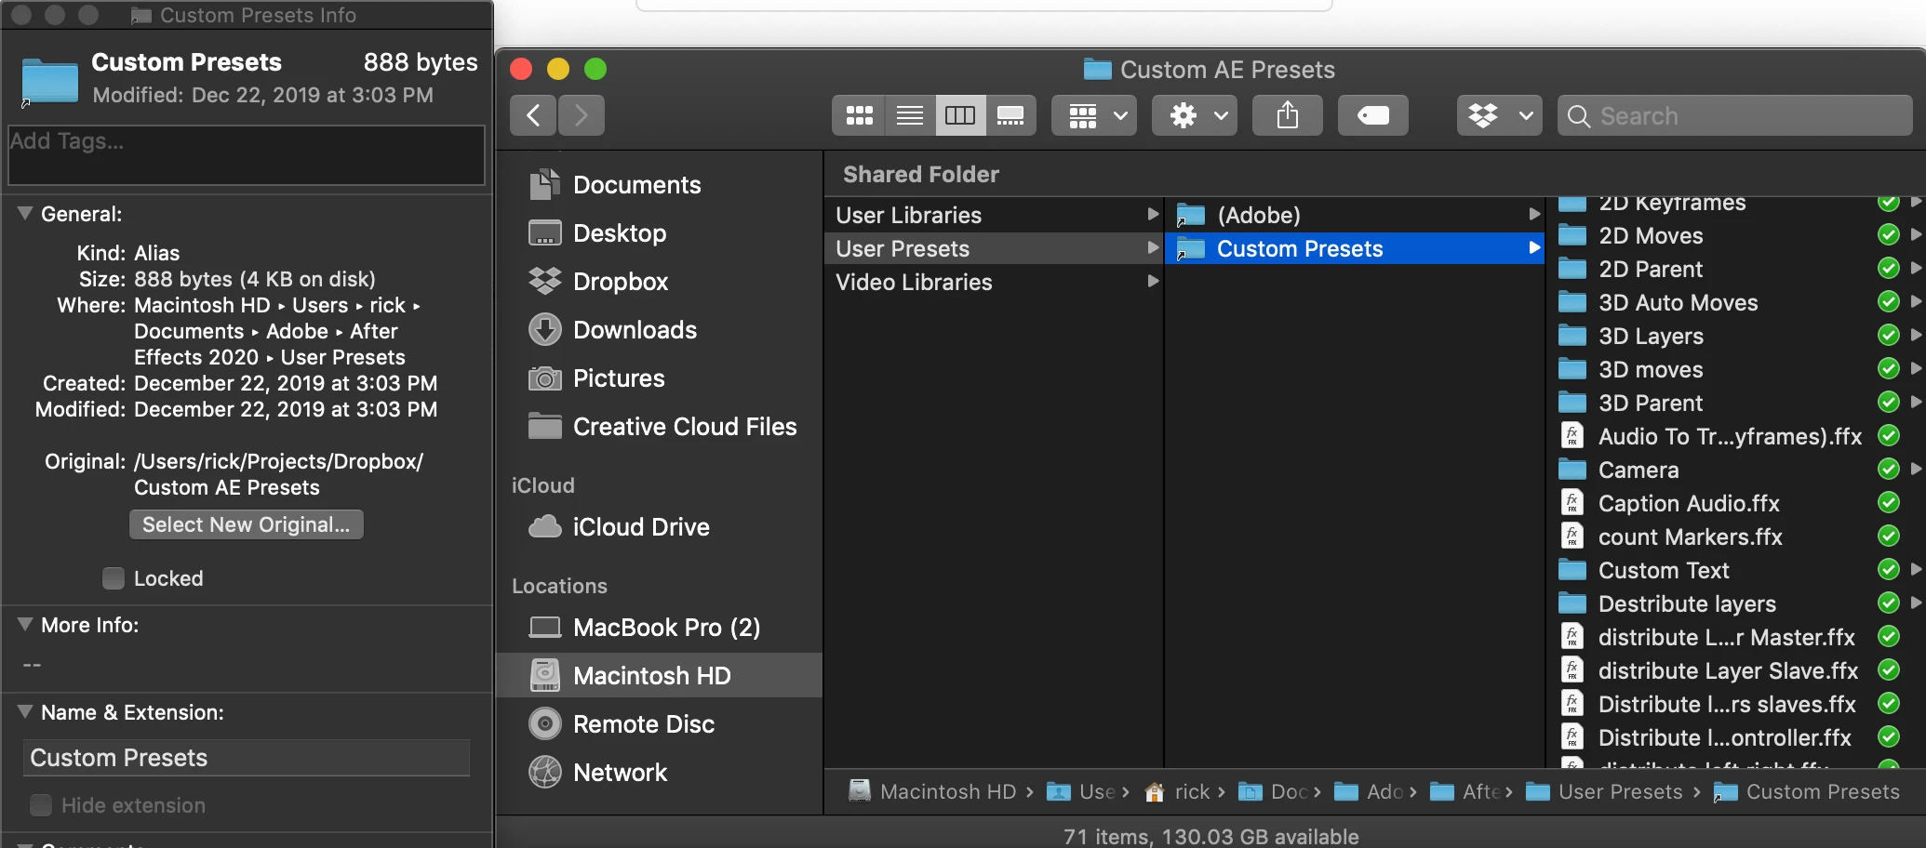The image size is (1926, 848).
Task: Expand arrow beside (Adobe) folder
Action: pos(1534,214)
